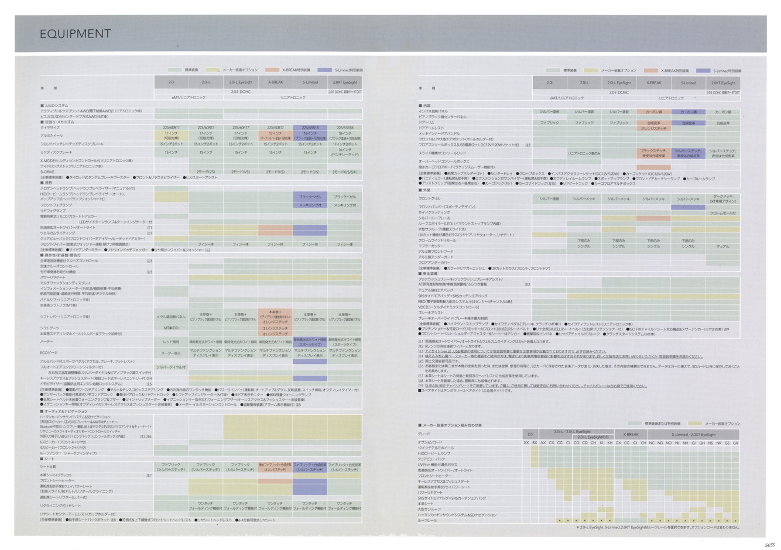Click the 標準装備または特別装備 legend swatch
This screenshot has height=550, width=781.
[x=635, y=424]
